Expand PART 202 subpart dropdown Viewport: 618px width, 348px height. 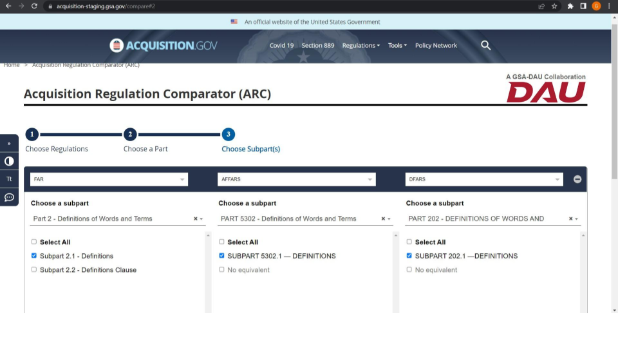[577, 219]
